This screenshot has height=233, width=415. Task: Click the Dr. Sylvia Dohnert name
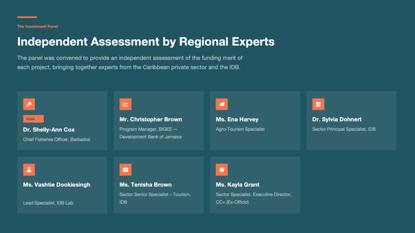pos(337,119)
